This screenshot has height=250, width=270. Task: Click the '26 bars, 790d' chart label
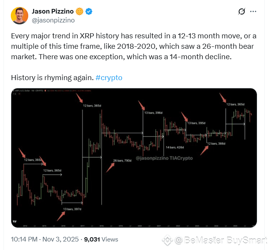[x=122, y=161]
